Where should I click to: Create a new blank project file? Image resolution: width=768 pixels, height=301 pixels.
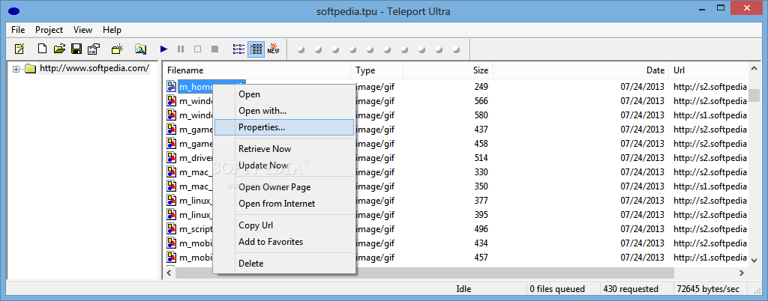43,49
